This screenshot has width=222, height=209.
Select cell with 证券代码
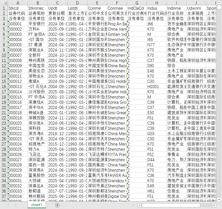(18, 13)
